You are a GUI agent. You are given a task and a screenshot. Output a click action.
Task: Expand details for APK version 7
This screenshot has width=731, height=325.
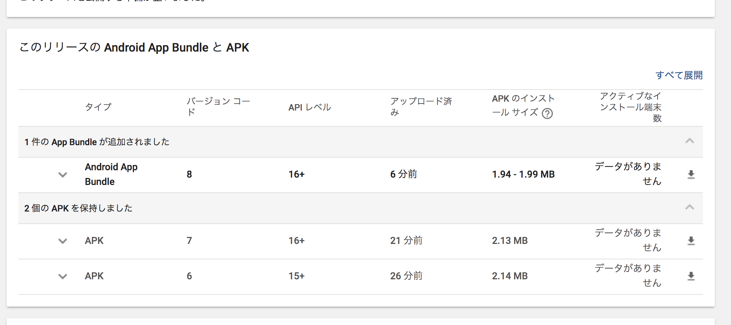63,241
